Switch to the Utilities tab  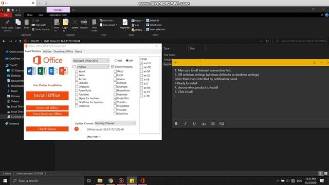coord(47,51)
